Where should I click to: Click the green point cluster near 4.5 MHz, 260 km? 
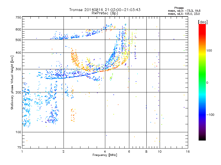click(x=111, y=77)
